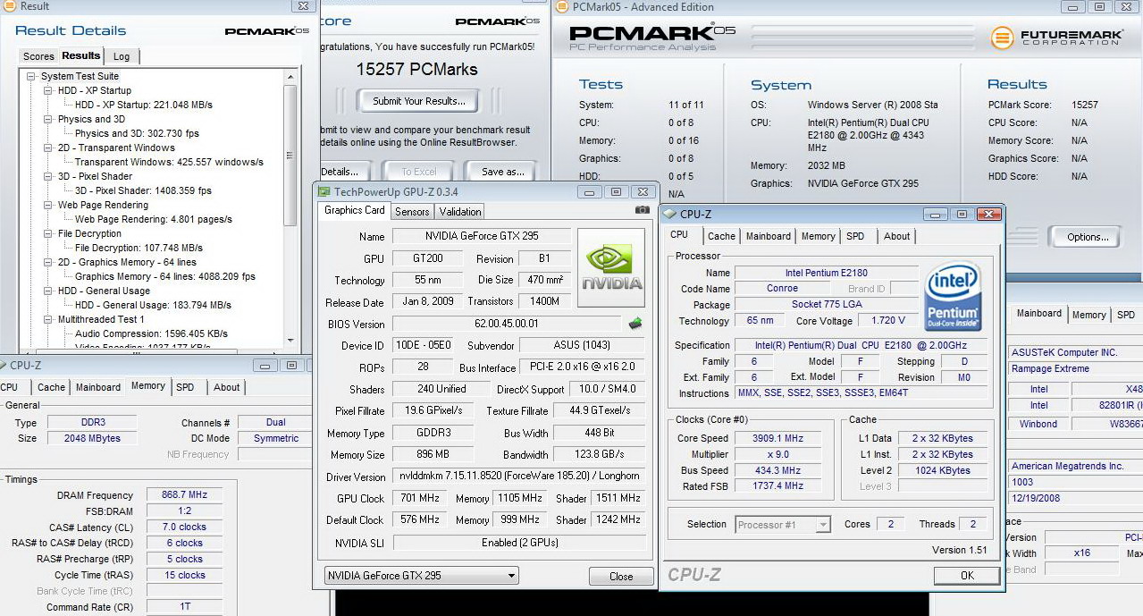Click Rampage Extreme mainboard model field
The height and width of the screenshot is (616, 1143).
[1075, 368]
